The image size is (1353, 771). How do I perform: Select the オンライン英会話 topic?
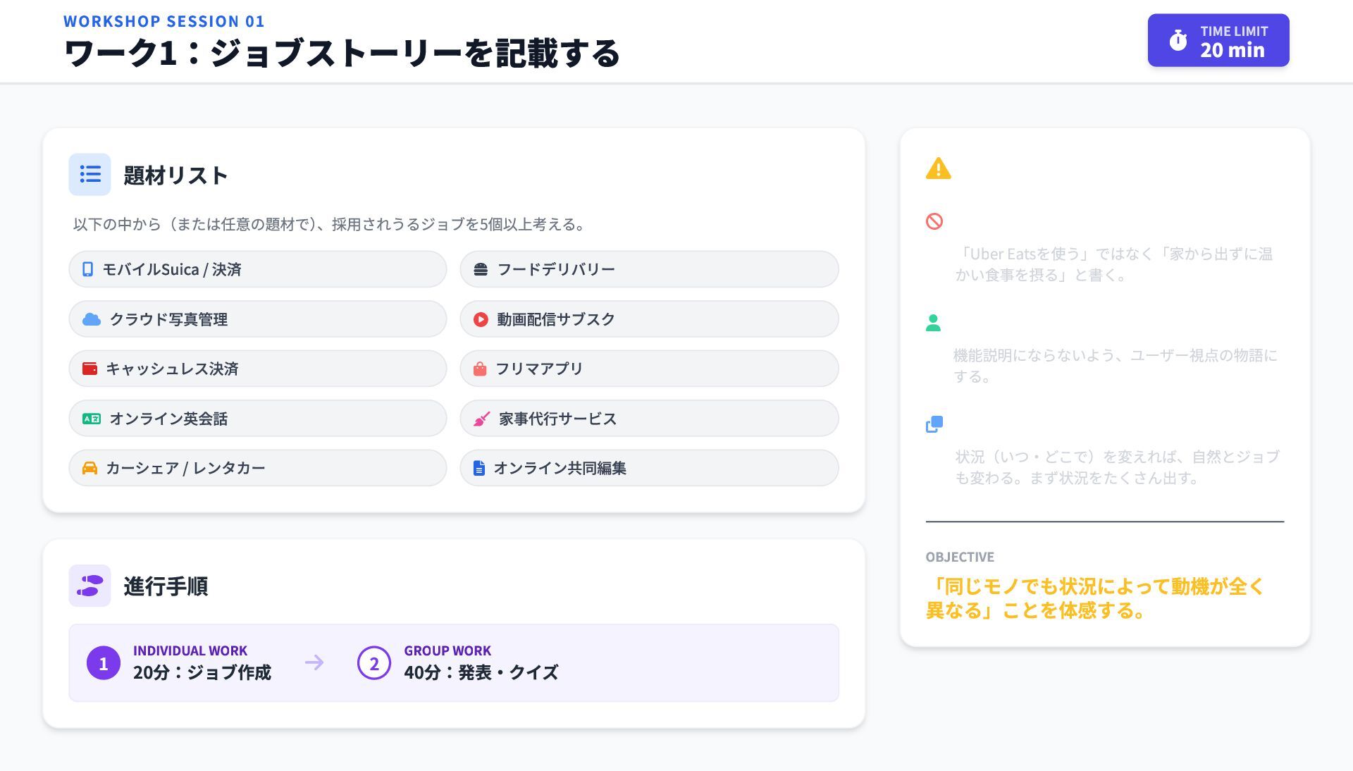(257, 419)
